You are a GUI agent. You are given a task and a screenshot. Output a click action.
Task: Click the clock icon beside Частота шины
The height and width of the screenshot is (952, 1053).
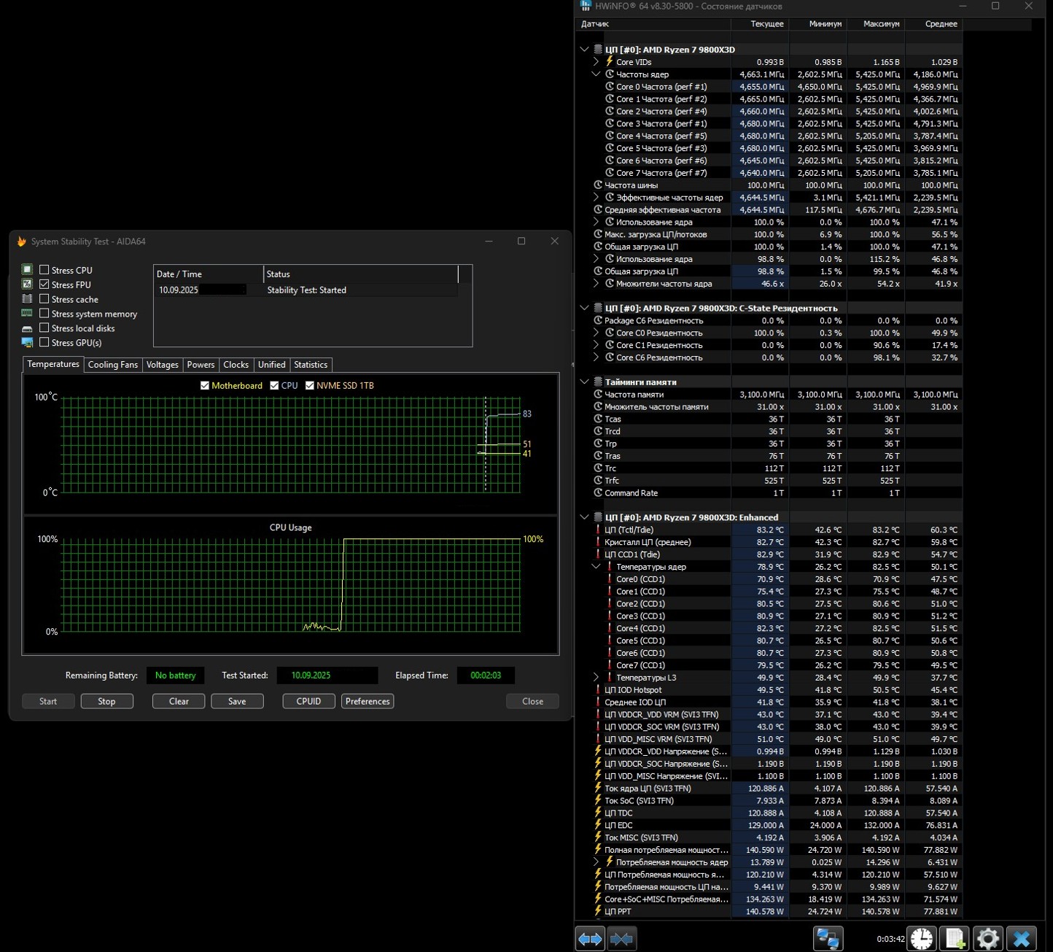[598, 185]
